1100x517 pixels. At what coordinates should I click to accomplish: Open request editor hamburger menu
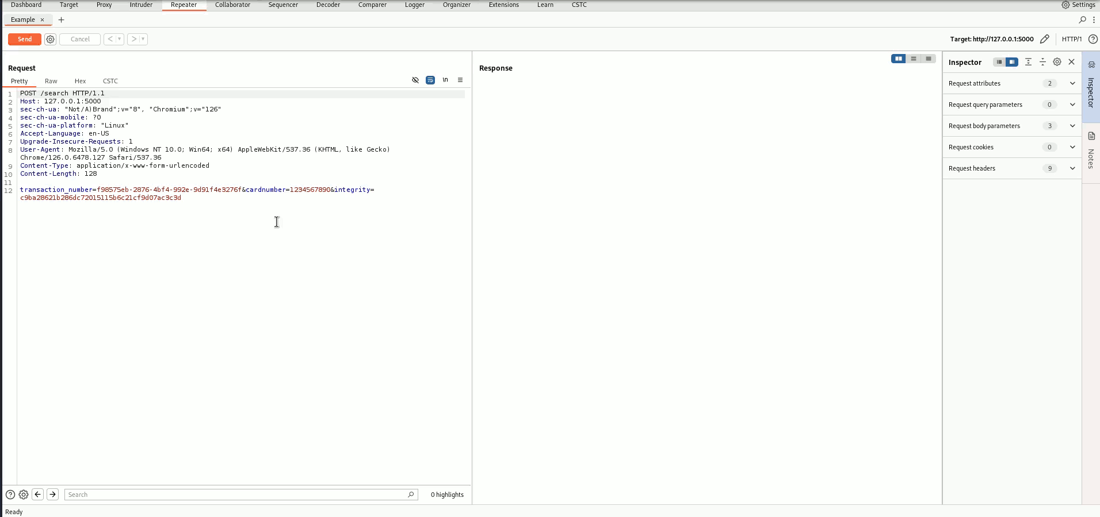[x=460, y=80]
